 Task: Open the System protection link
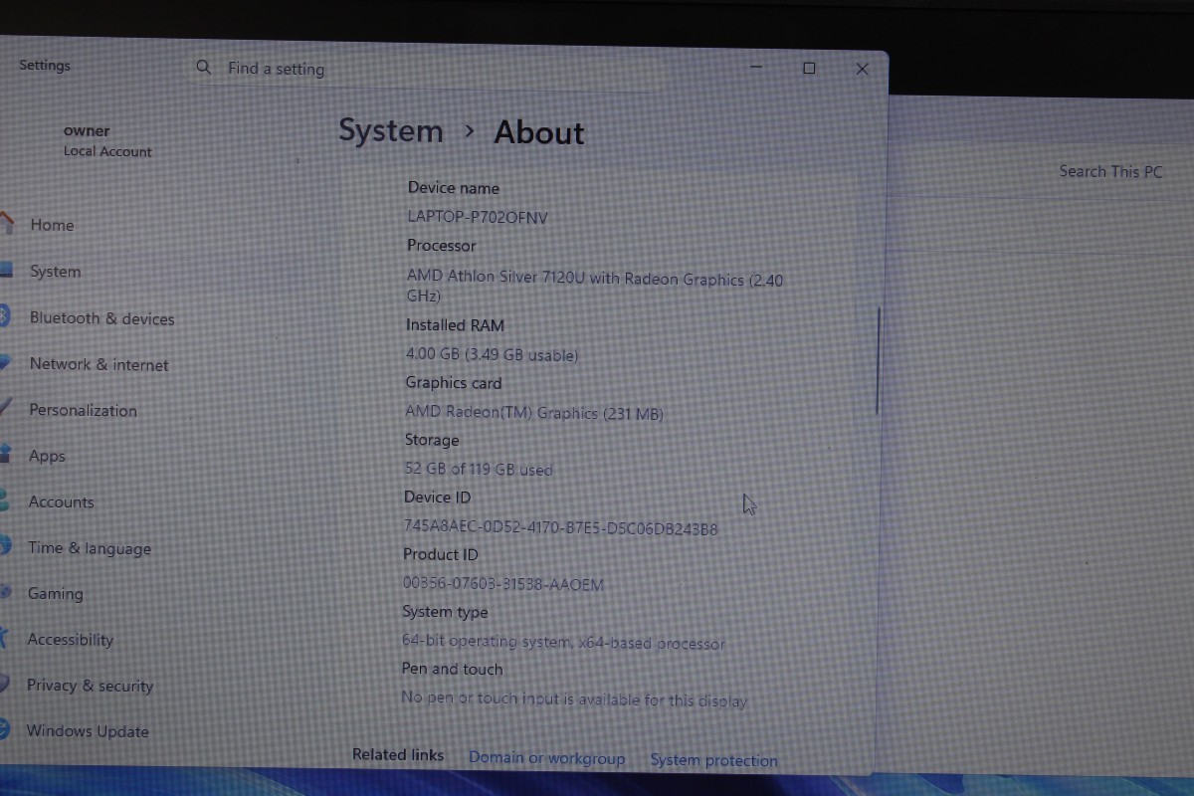(x=713, y=760)
